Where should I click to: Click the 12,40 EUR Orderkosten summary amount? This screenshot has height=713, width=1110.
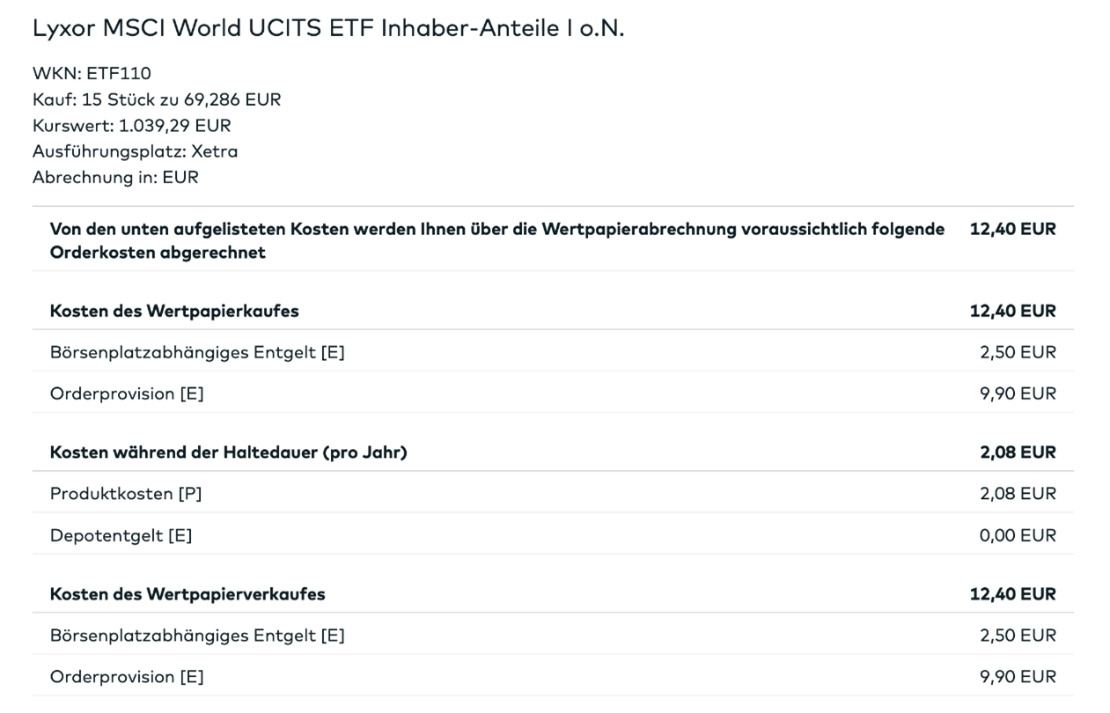coord(1013,229)
